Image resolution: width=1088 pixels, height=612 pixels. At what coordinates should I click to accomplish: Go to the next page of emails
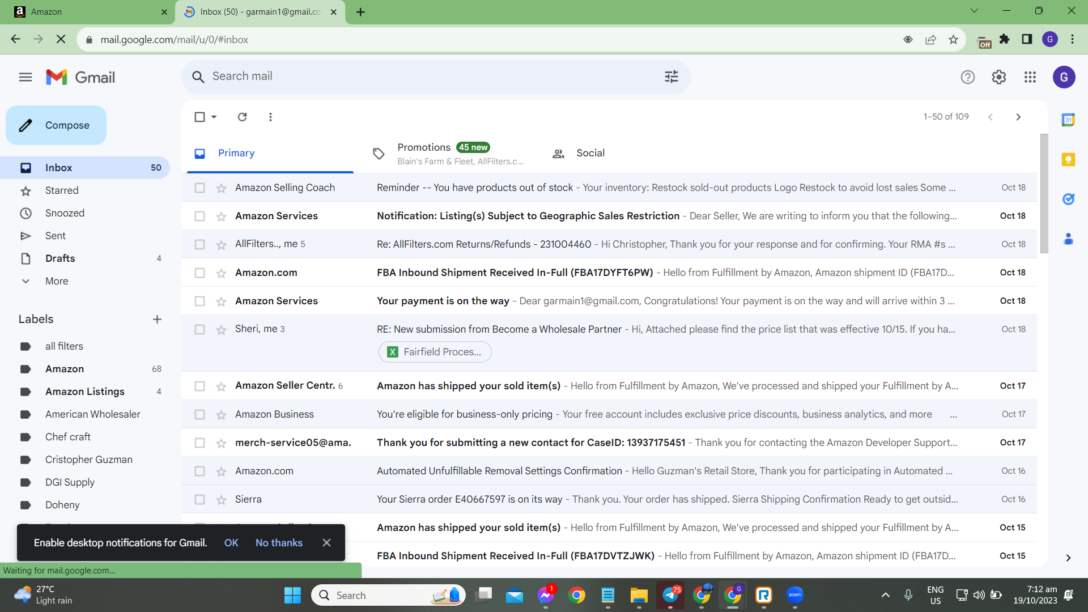tap(1018, 117)
